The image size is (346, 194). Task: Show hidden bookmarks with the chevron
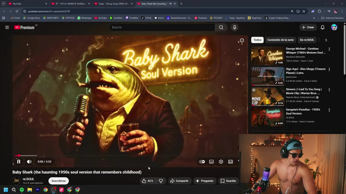tap(314, 18)
